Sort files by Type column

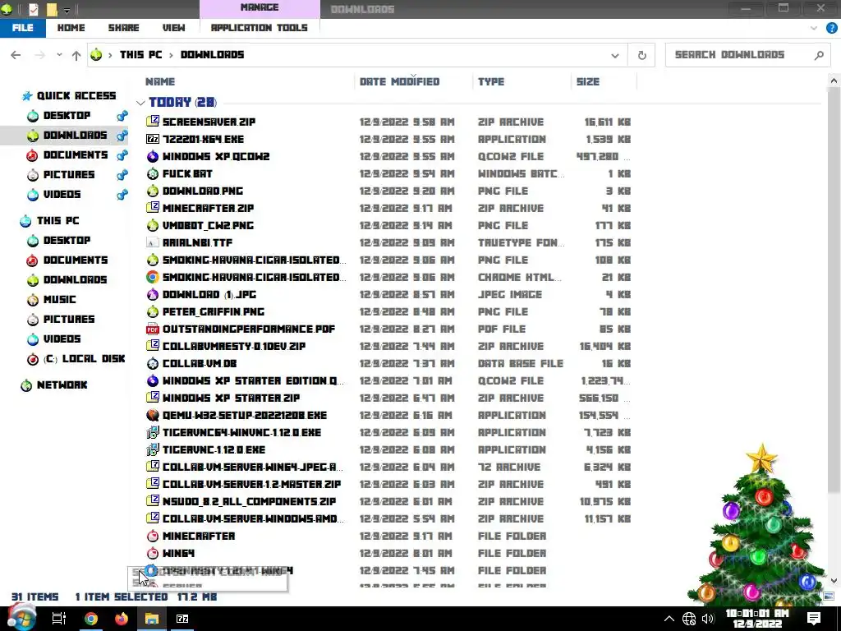coord(491,81)
